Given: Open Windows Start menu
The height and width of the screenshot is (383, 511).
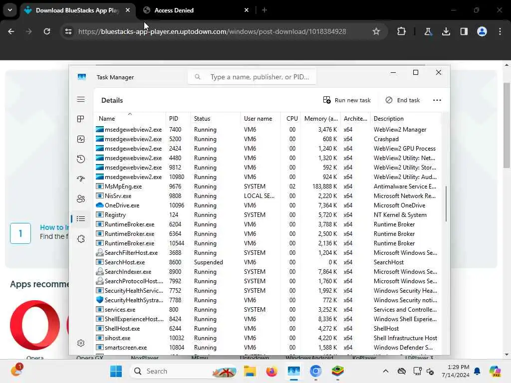Looking at the screenshot, I should pos(116,371).
